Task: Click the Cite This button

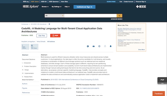Action: tap(42, 36)
